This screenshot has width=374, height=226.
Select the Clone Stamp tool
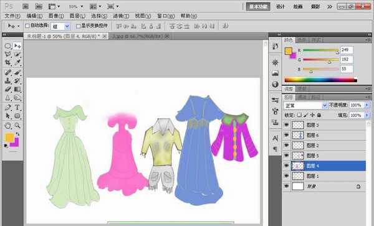click(x=7, y=81)
